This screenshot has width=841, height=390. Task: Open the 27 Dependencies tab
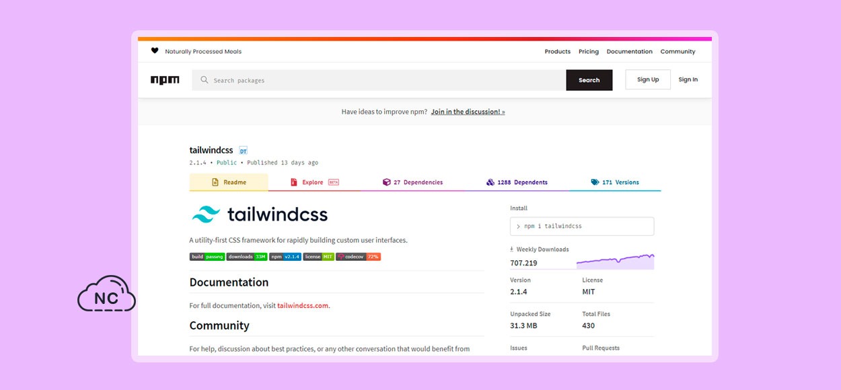[412, 182]
